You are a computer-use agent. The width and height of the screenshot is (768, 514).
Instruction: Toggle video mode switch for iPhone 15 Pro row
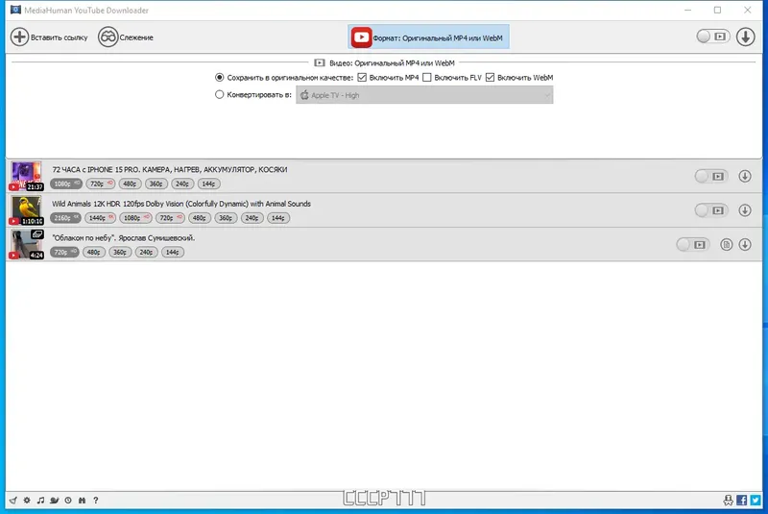(711, 177)
